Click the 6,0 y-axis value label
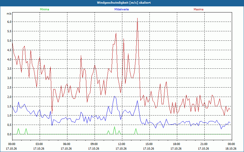 pyautogui.click(x=9, y=22)
